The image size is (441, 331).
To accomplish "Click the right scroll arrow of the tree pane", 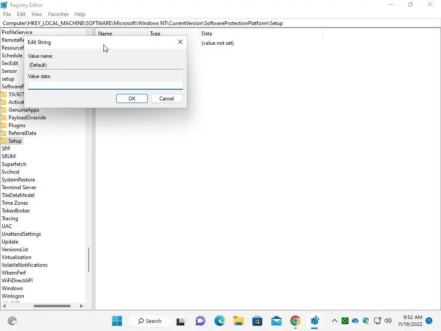I will 81,306.
